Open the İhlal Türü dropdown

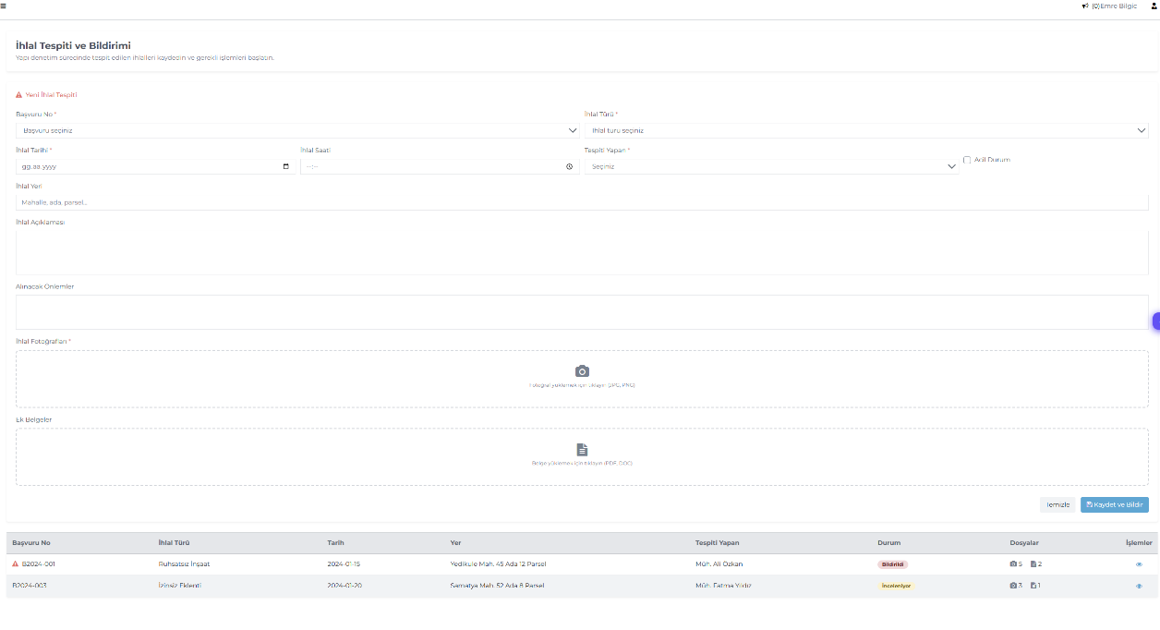865,130
